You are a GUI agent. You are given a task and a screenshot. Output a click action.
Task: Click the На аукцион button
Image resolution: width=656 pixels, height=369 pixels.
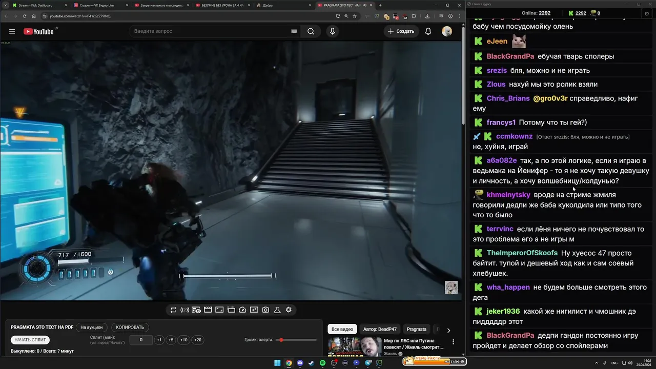(92, 327)
